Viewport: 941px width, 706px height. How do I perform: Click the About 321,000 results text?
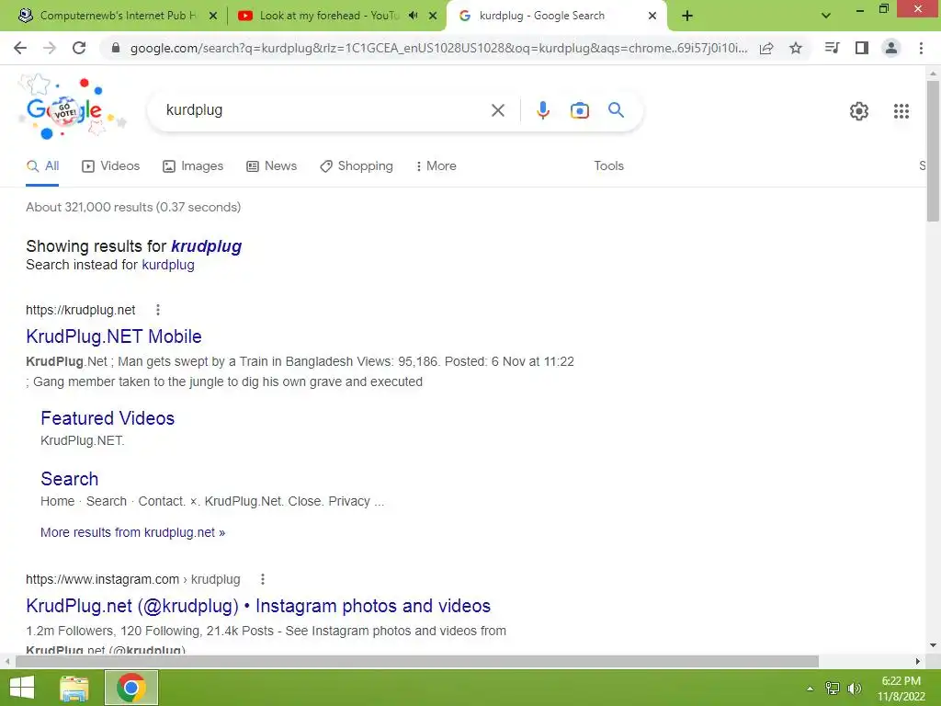(133, 207)
